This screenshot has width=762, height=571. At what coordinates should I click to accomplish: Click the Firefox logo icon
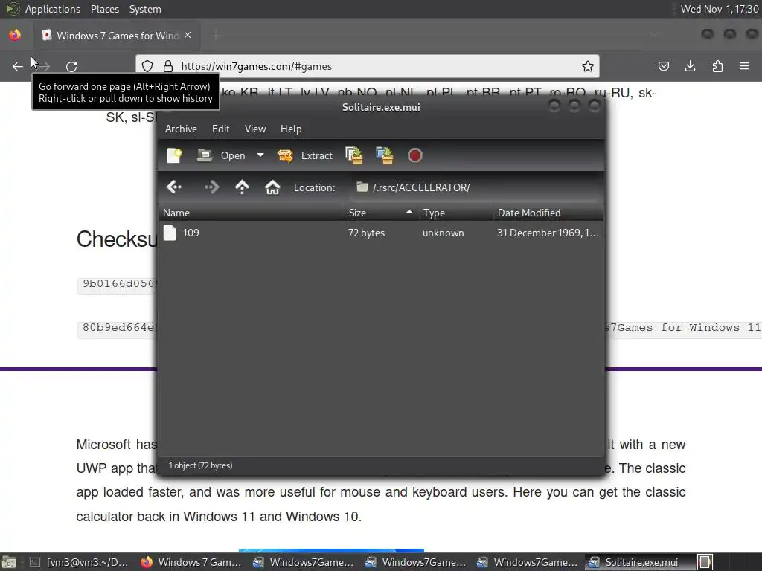[x=15, y=35]
